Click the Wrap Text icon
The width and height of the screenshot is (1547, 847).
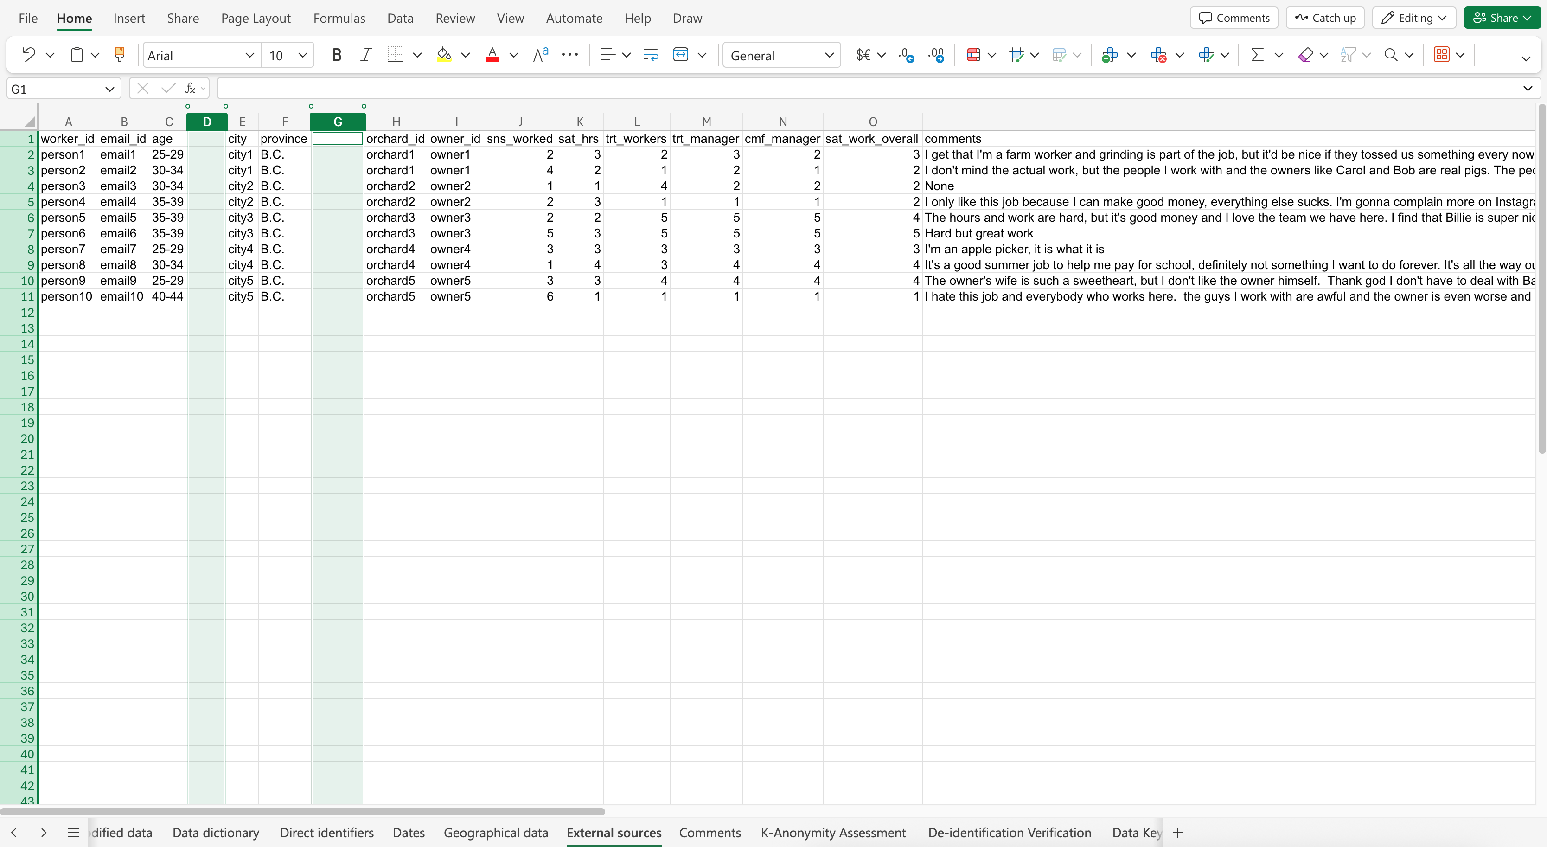pos(651,55)
